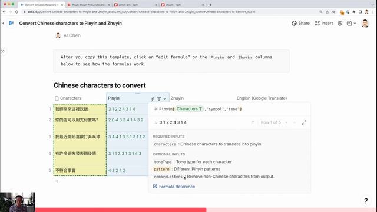Open the Row 1 of 5 dropdown
Image resolution: width=377 pixels, height=212 pixels.
point(274,122)
